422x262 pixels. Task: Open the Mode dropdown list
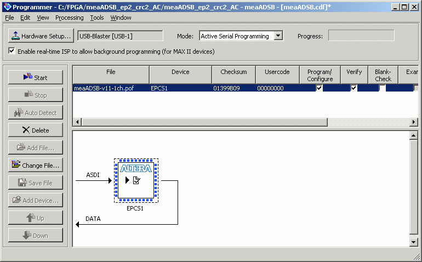pos(278,36)
